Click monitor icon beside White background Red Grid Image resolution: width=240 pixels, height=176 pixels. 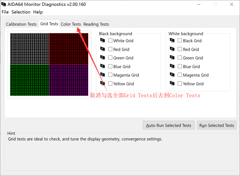point(172,49)
